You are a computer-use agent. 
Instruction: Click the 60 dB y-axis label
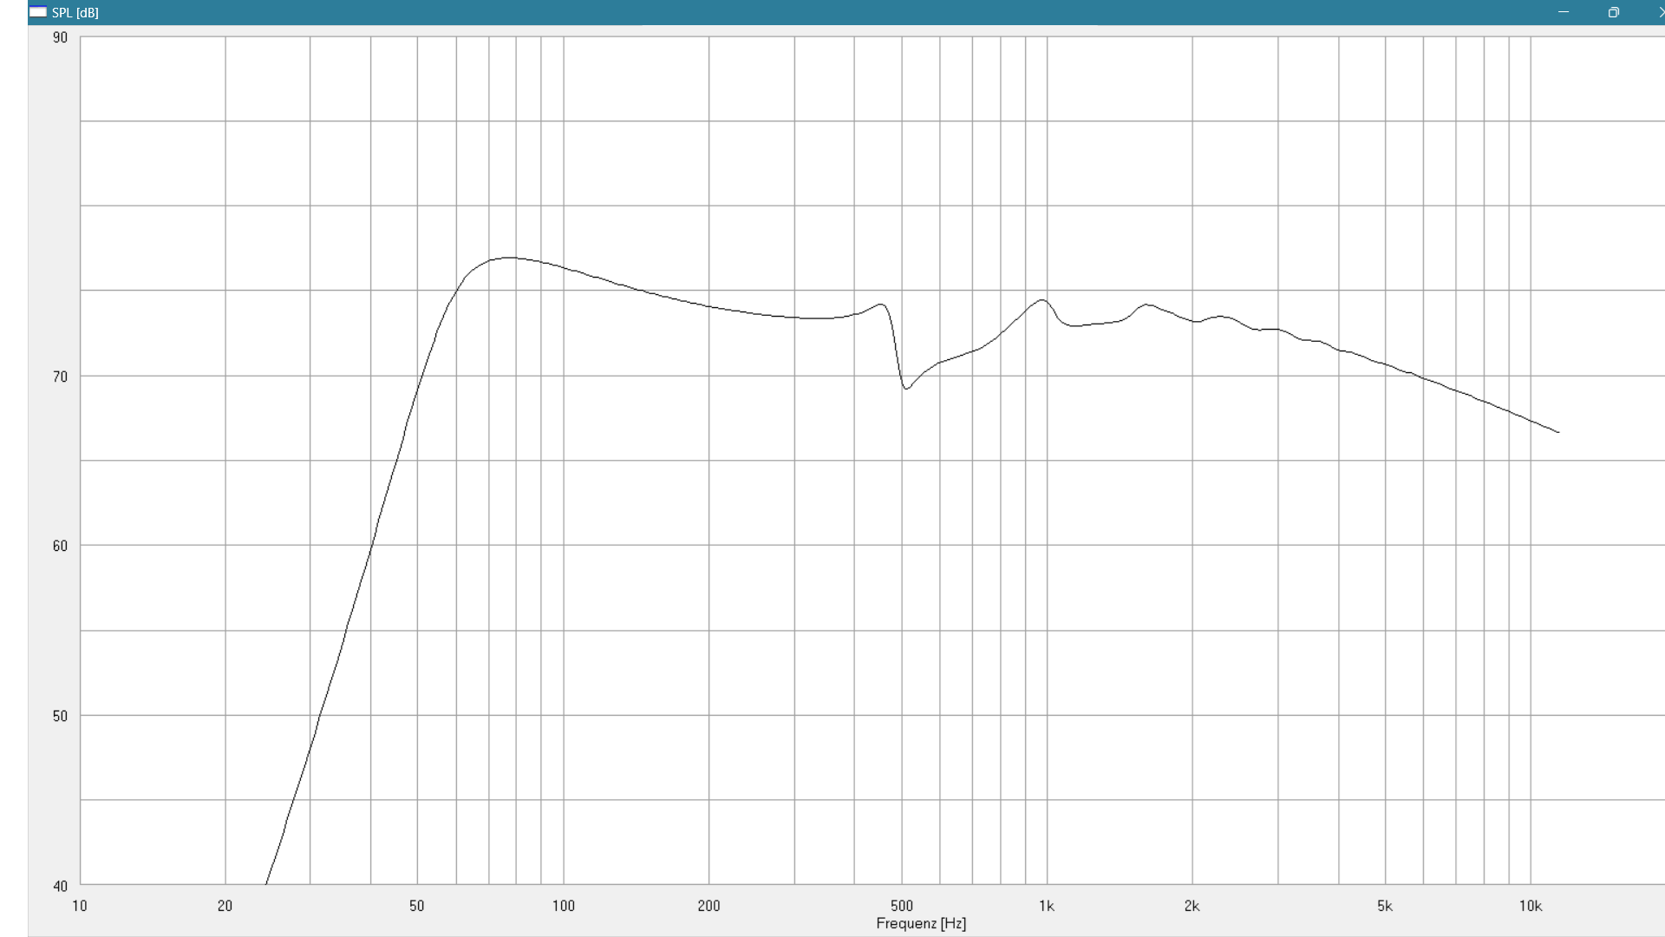(x=60, y=546)
